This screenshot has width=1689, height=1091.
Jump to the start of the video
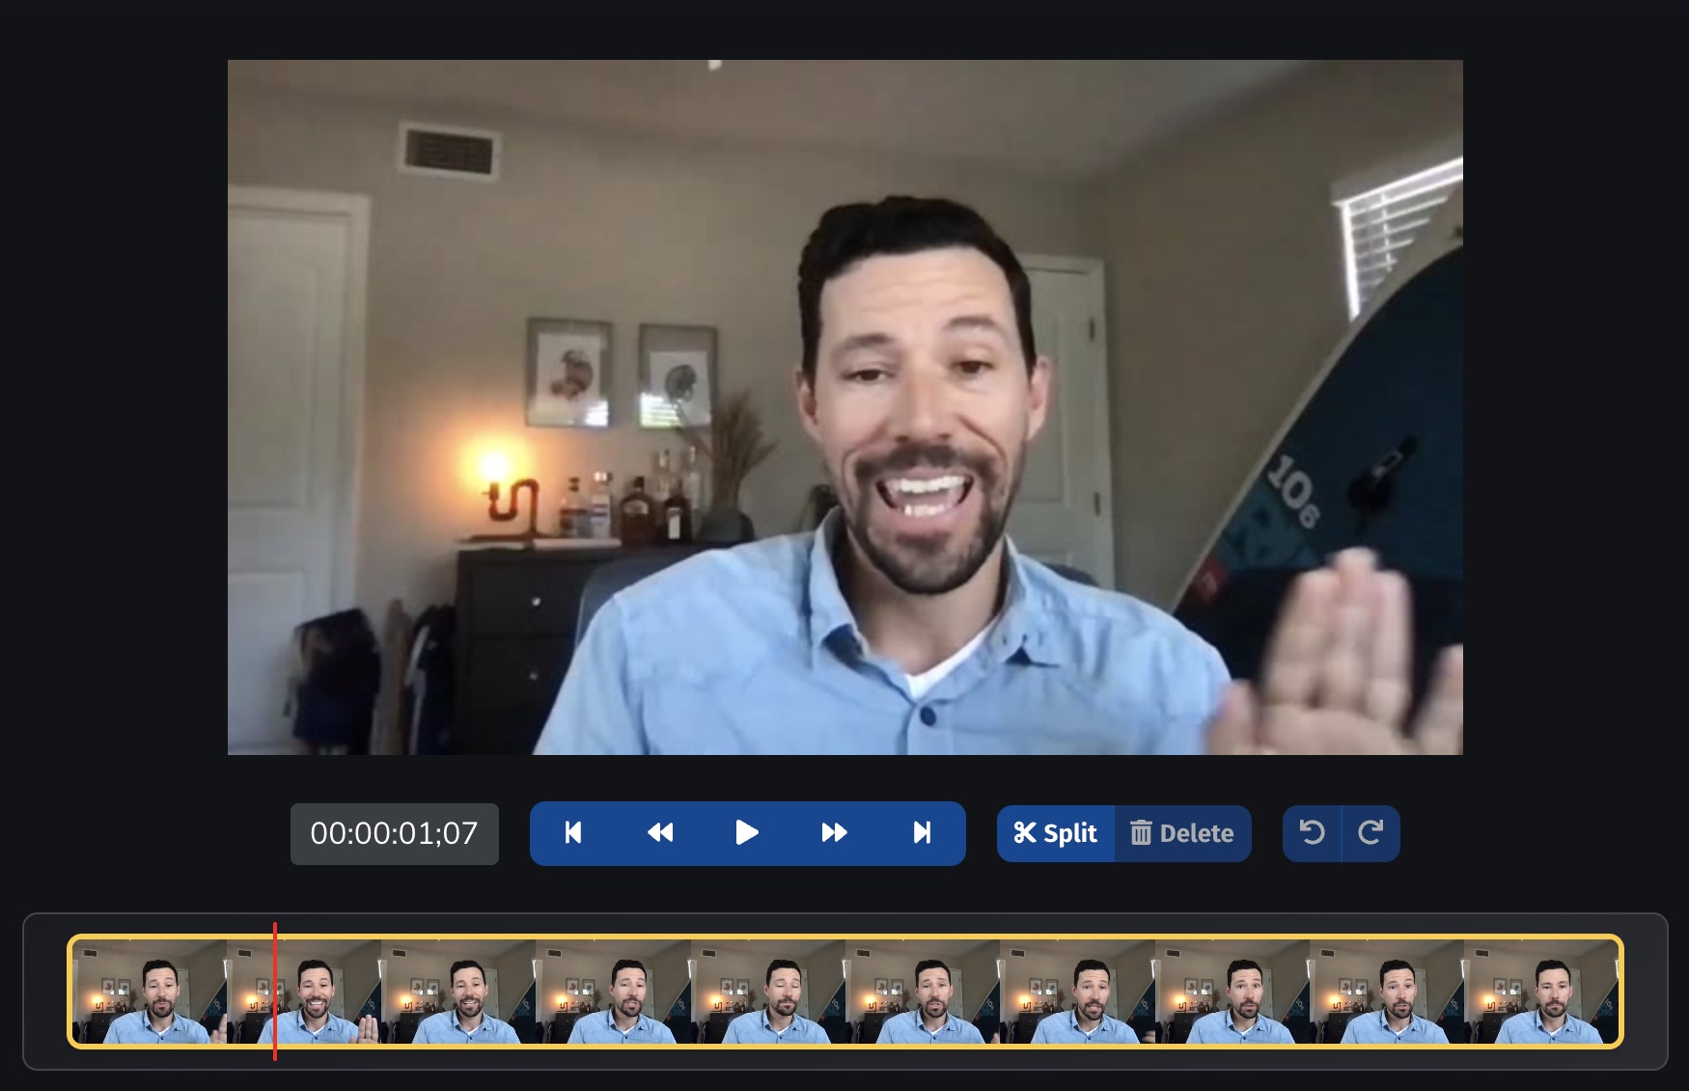pyautogui.click(x=573, y=833)
